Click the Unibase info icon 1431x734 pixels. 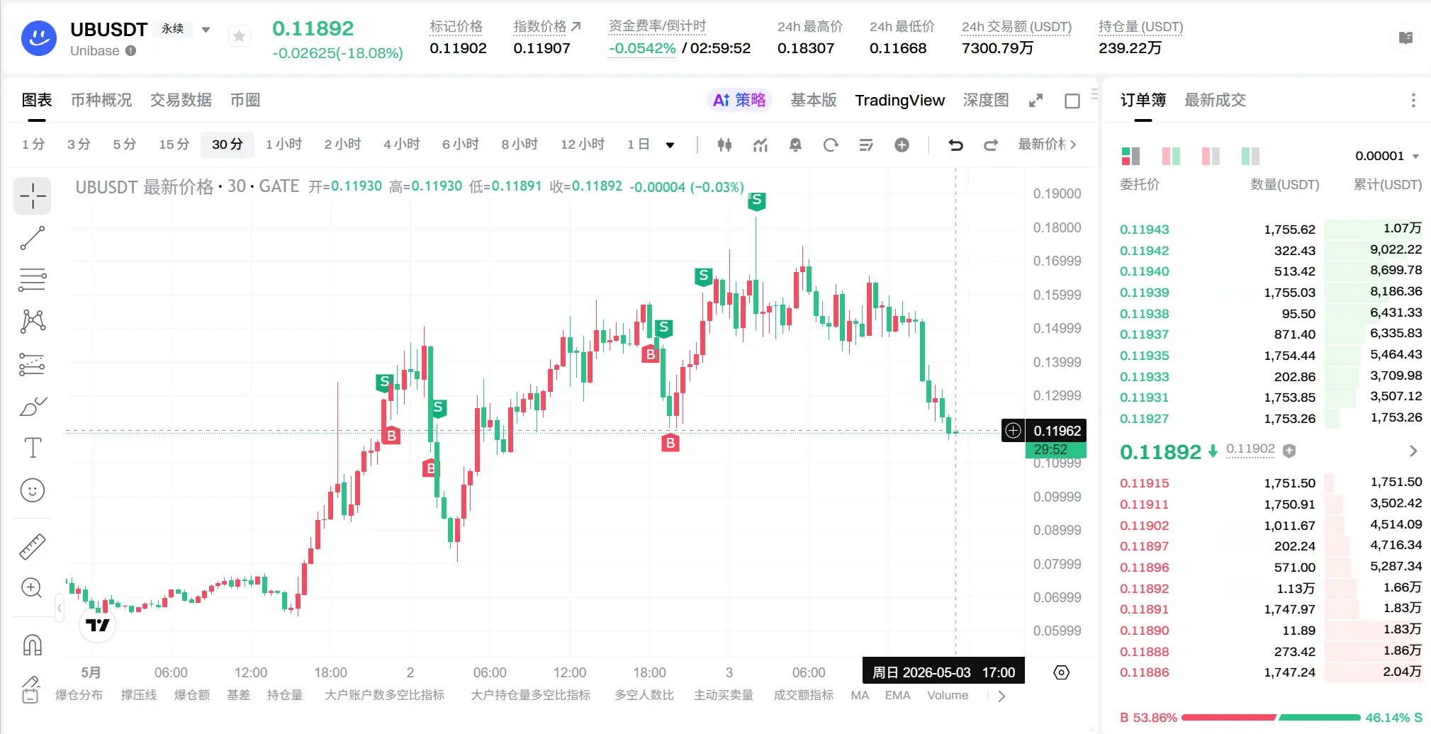[x=130, y=51]
